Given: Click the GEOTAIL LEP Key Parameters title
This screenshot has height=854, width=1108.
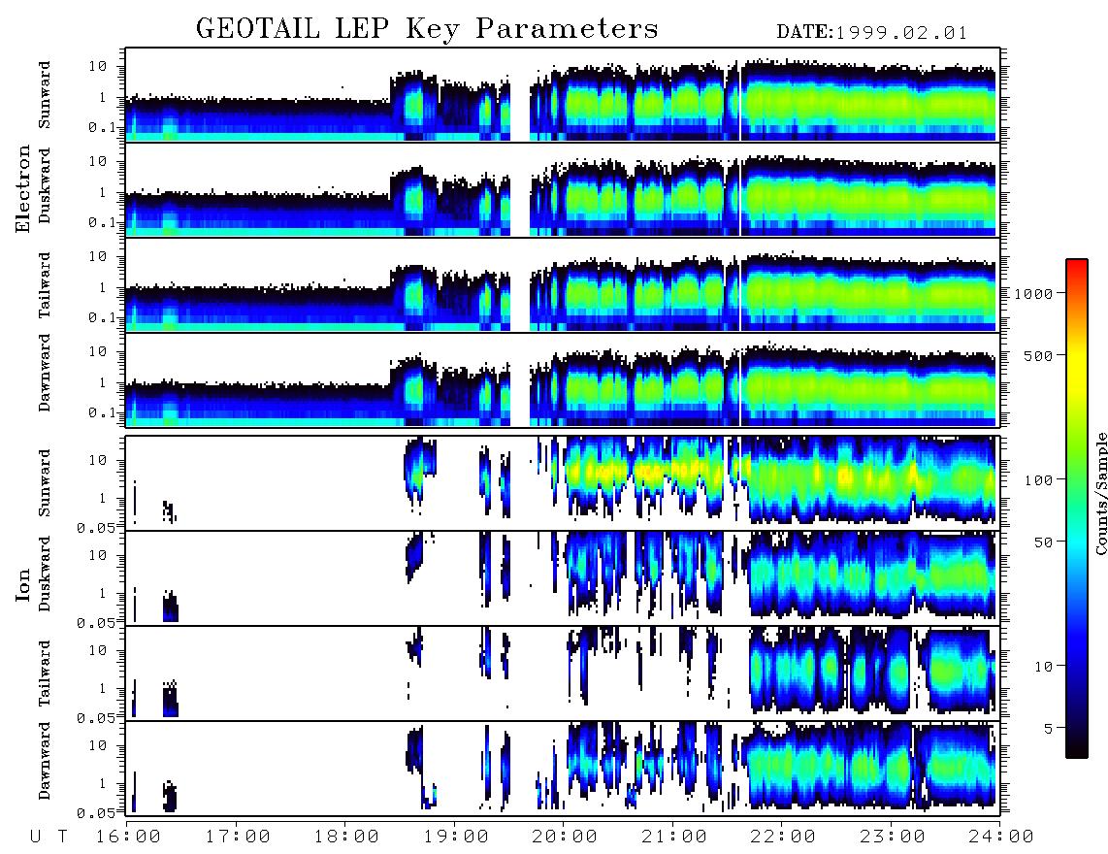Looking at the screenshot, I should click(x=427, y=28).
